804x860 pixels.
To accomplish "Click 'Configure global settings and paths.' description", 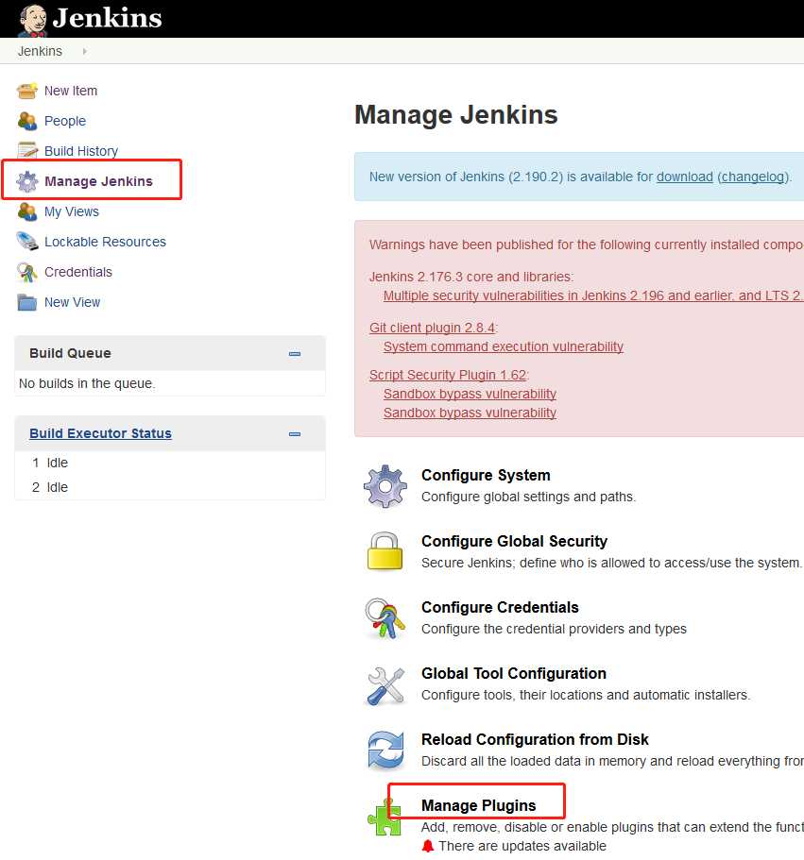I will click(528, 497).
